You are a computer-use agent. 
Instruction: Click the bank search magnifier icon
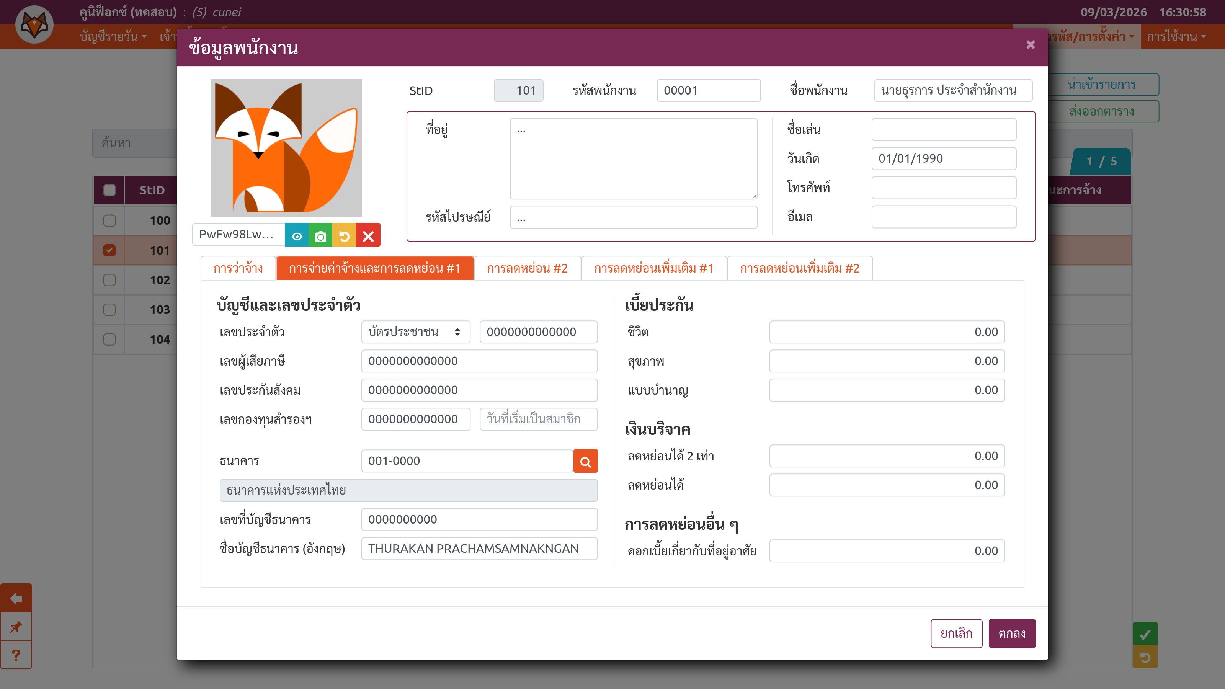click(585, 461)
